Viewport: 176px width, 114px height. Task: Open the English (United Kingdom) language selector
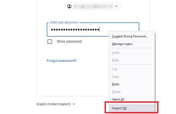point(54,104)
